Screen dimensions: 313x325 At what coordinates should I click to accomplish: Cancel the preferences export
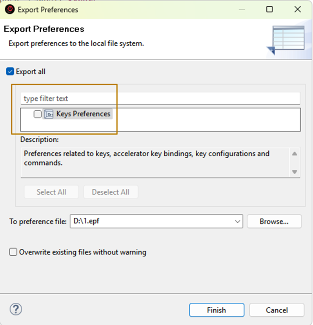click(x=277, y=310)
